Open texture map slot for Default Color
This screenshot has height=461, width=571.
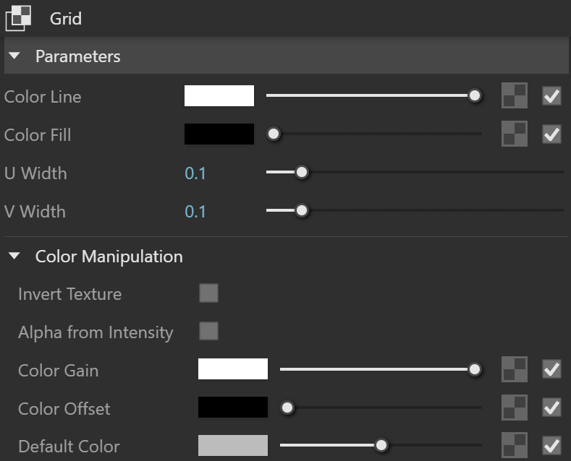tap(515, 445)
